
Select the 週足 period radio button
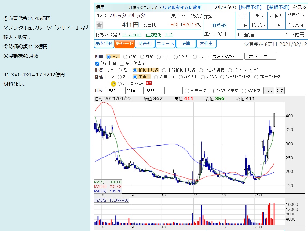coord(125,57)
